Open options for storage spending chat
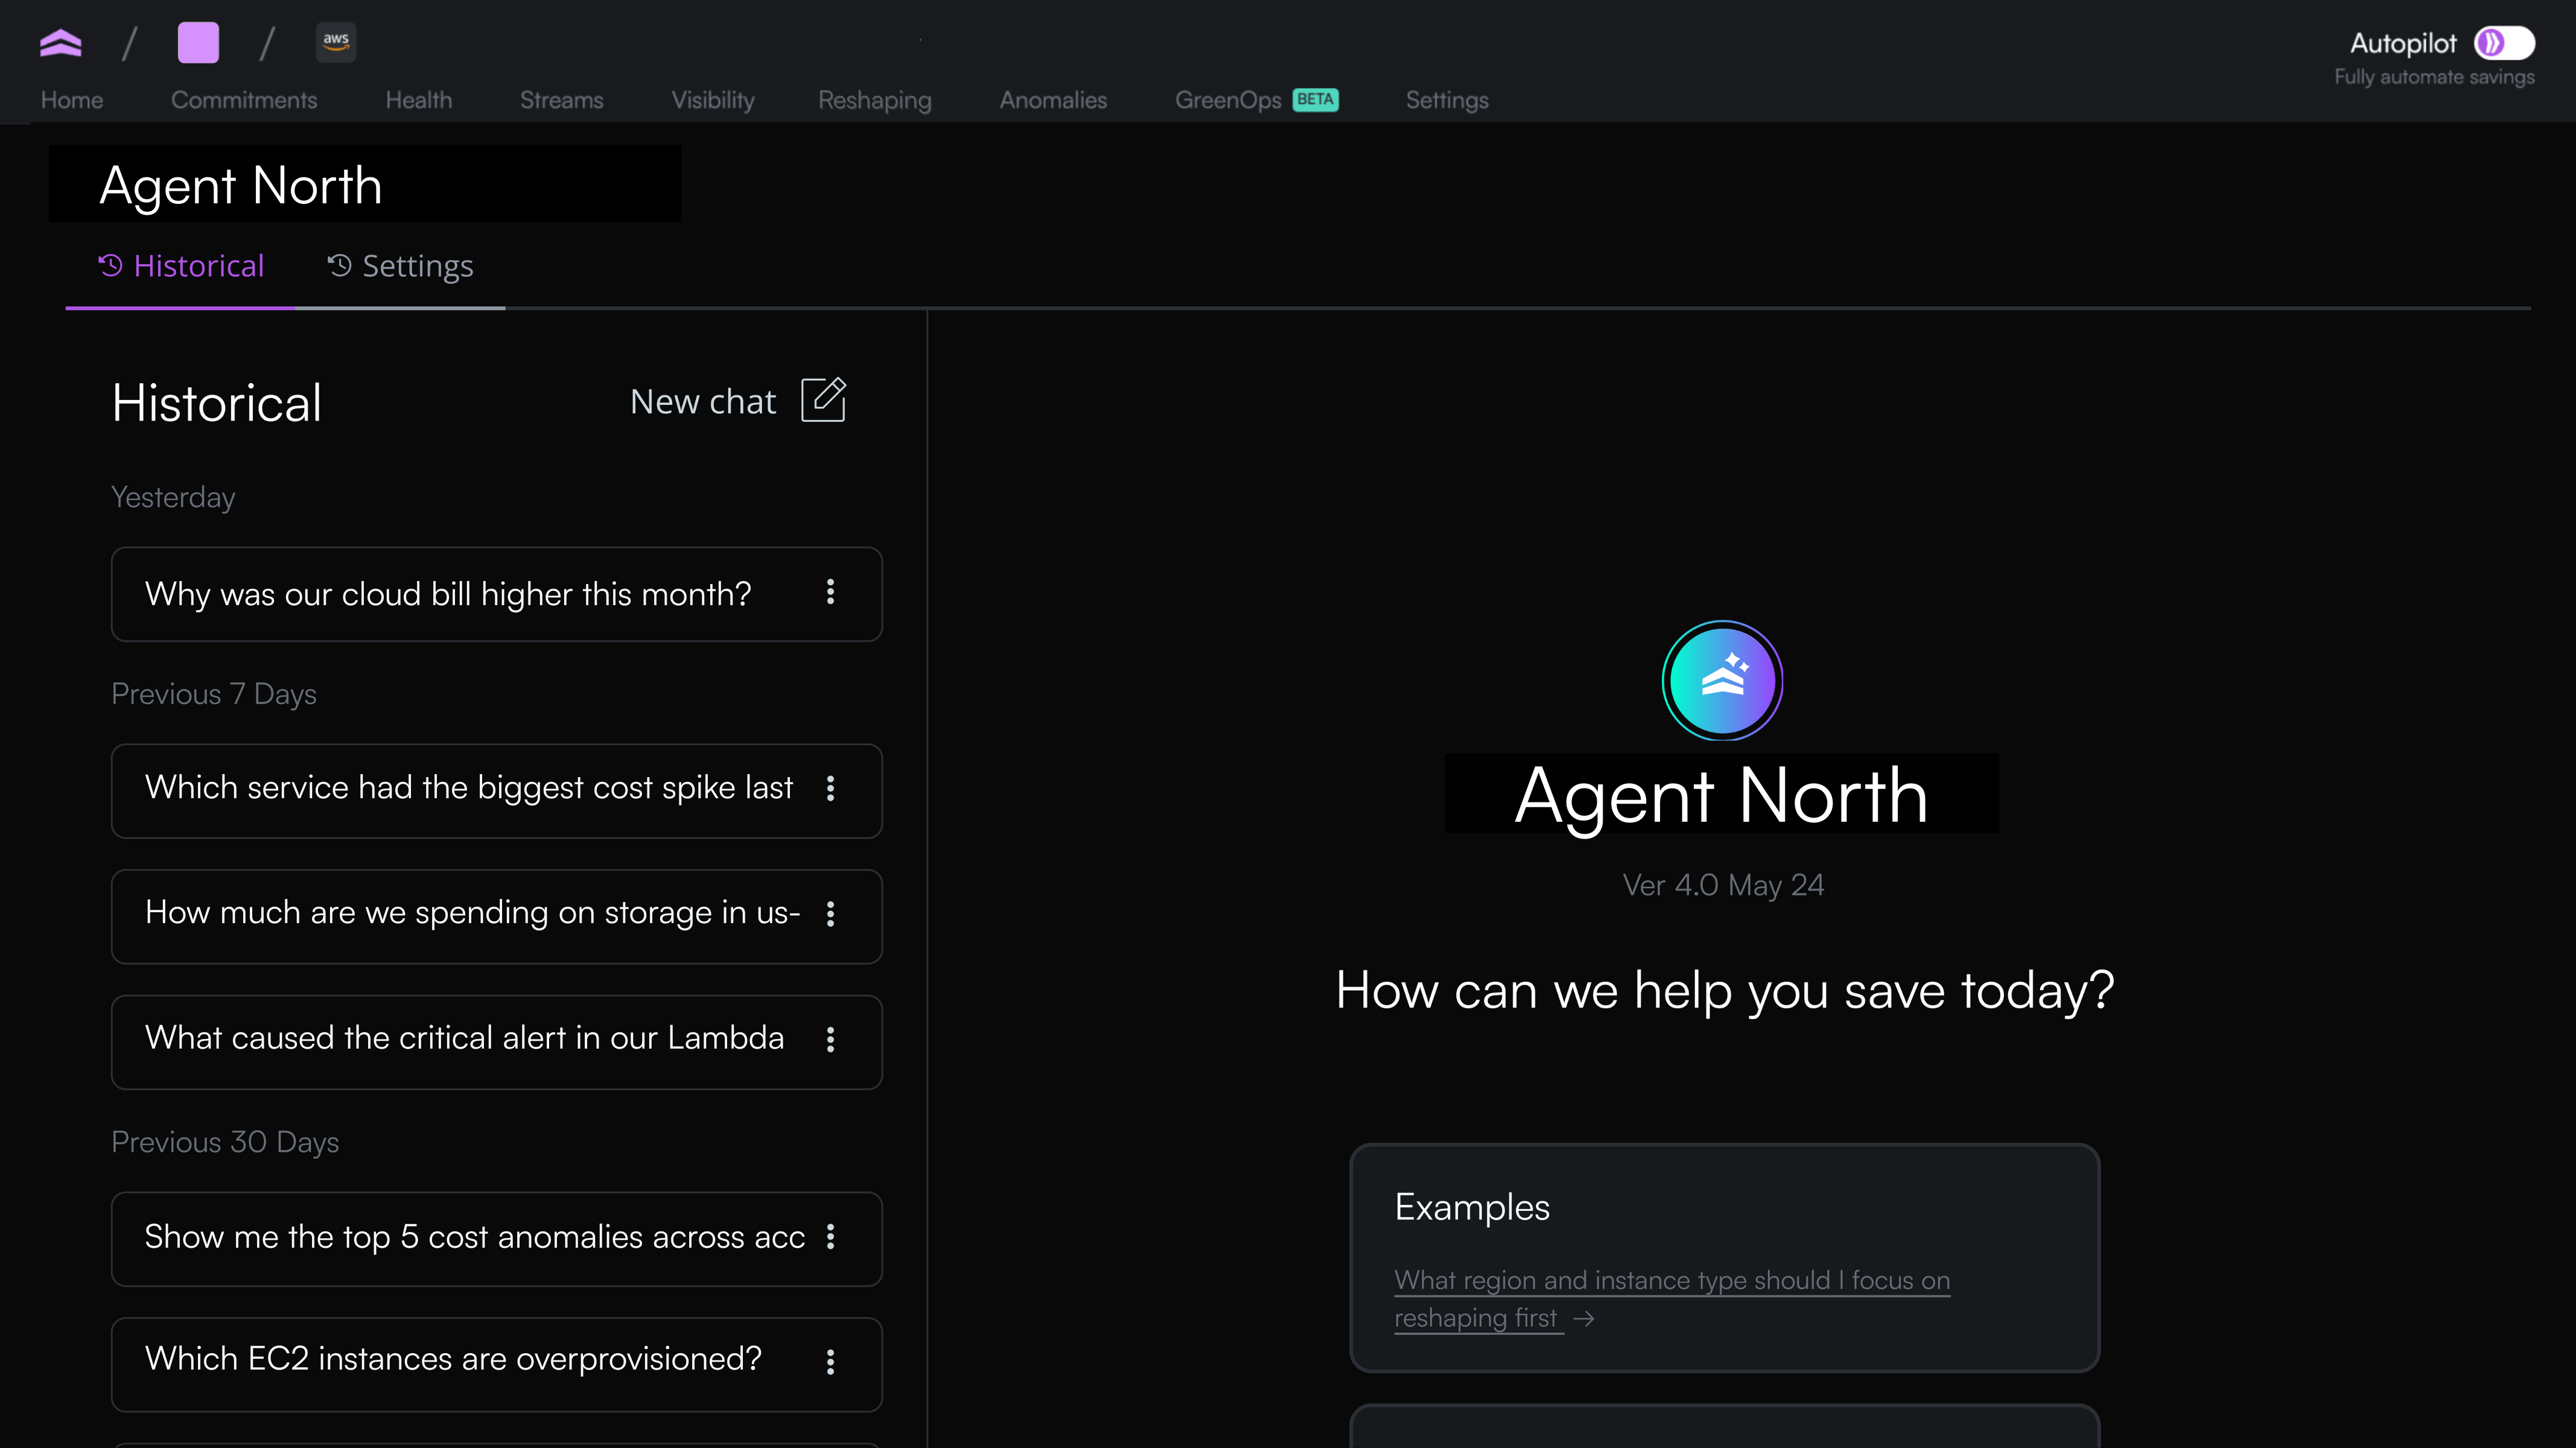The width and height of the screenshot is (2576, 1448). pyautogui.click(x=830, y=914)
